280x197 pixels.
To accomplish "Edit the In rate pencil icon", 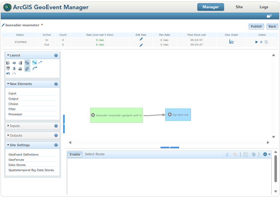I will 141,39.
